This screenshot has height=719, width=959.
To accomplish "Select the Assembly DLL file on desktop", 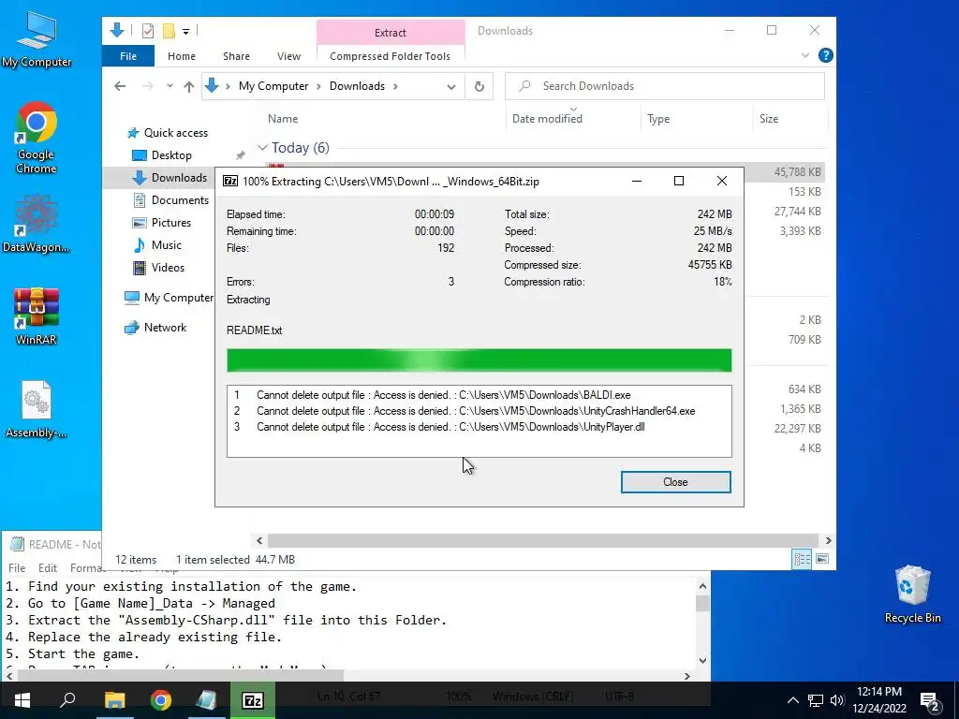I will [x=37, y=410].
